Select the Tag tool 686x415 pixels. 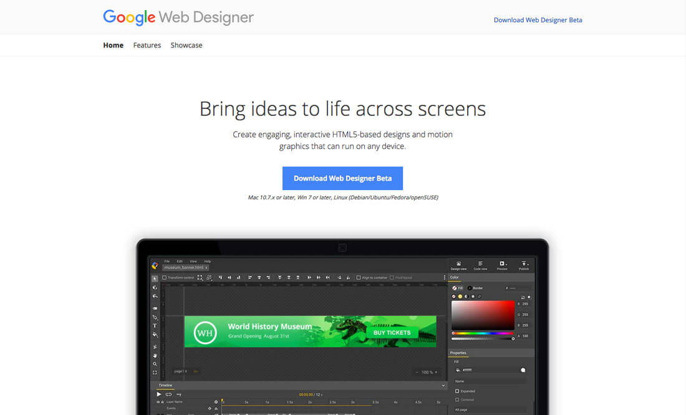point(155,308)
